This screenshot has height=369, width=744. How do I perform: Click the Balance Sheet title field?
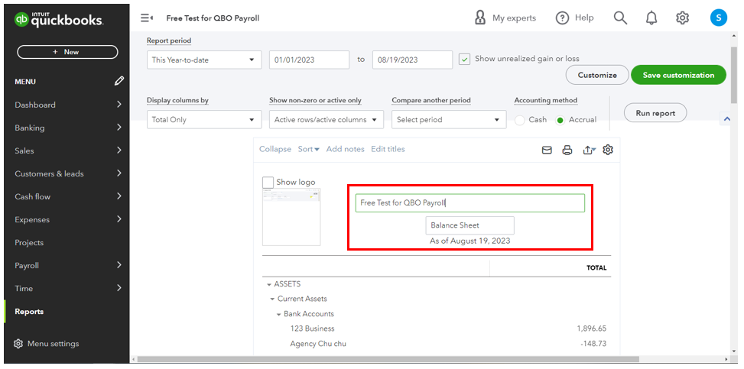(469, 225)
